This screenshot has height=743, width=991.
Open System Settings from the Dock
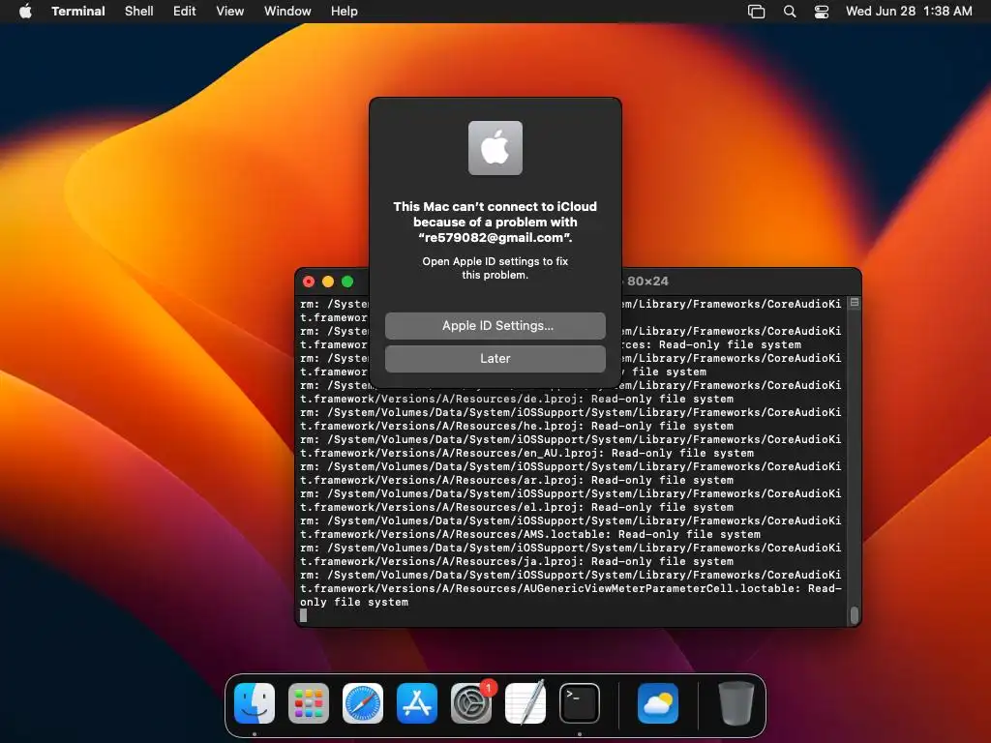pyautogui.click(x=471, y=703)
